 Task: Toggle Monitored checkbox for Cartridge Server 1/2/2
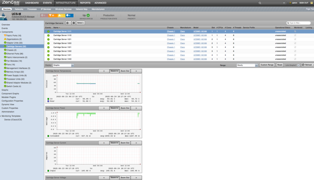tap(295, 43)
